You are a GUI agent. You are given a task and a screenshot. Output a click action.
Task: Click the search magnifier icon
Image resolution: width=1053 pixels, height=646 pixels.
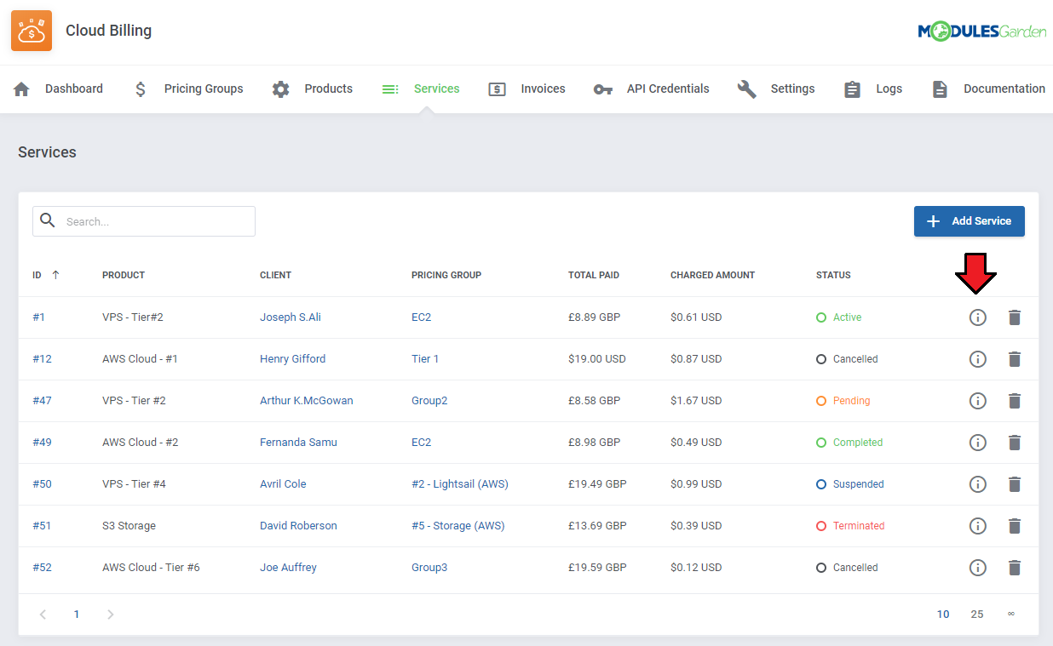[49, 221]
